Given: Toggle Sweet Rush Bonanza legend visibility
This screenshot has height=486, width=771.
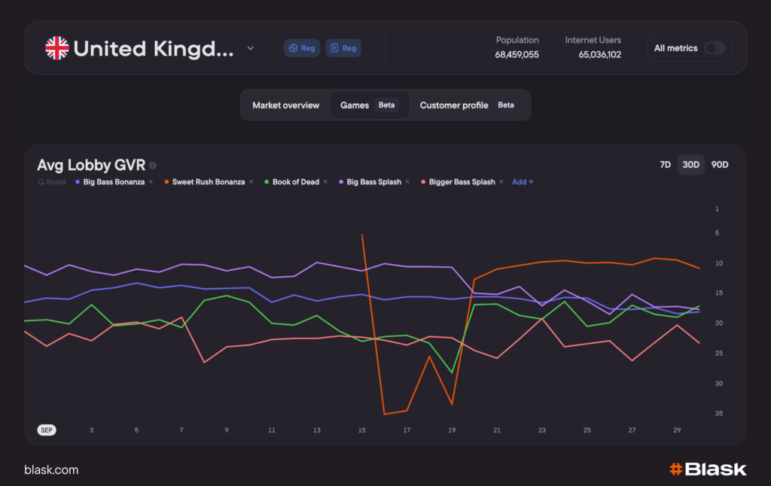Looking at the screenshot, I should (208, 182).
